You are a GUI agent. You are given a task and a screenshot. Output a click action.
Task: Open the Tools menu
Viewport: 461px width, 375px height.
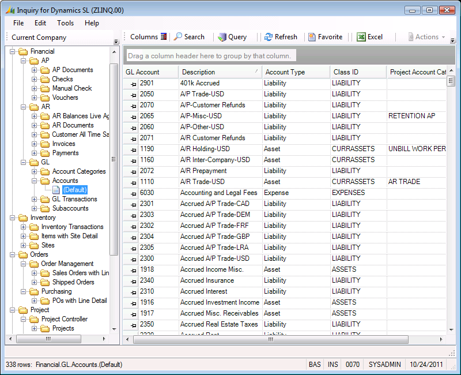[x=65, y=23]
